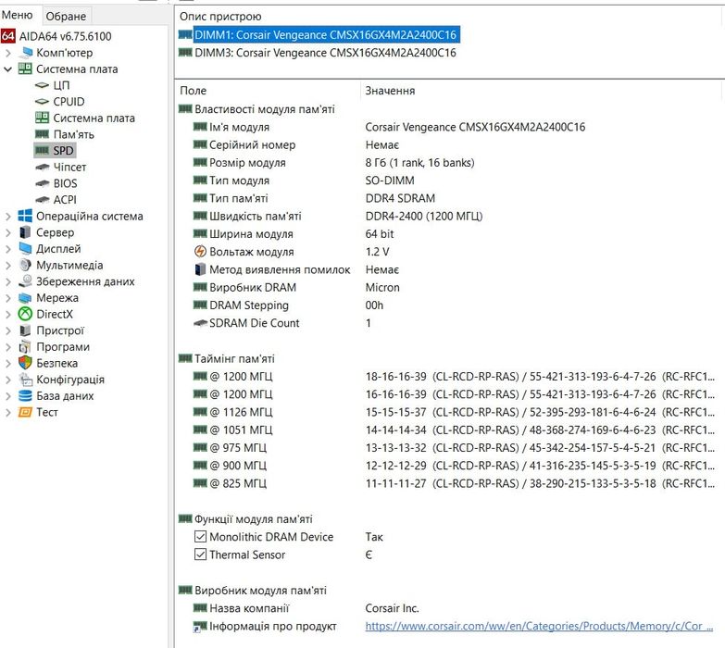This screenshot has height=648, width=725.
Task: Click the Мережа network icon
Action: point(25,298)
